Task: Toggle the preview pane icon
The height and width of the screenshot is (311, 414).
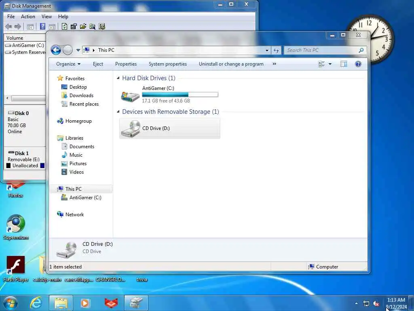Action: pyautogui.click(x=344, y=64)
